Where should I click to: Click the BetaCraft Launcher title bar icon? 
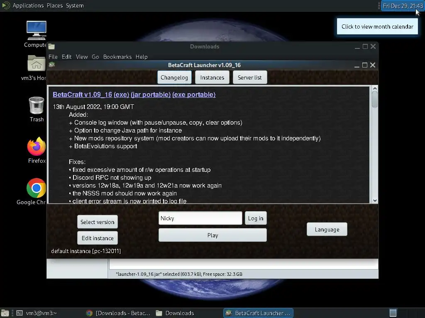point(51,65)
